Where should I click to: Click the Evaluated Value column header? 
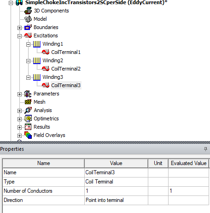point(188,163)
